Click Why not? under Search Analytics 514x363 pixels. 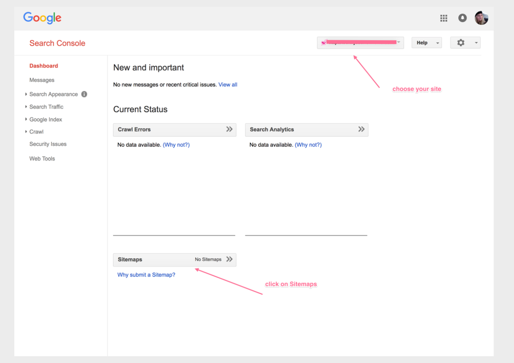tap(308, 145)
